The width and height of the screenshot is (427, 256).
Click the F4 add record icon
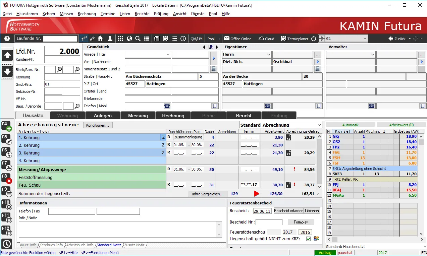coord(7,126)
